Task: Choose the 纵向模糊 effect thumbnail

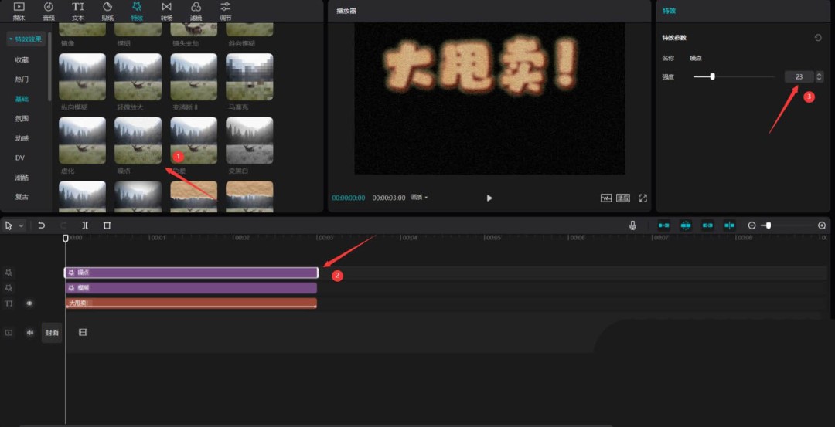Action: (x=82, y=76)
